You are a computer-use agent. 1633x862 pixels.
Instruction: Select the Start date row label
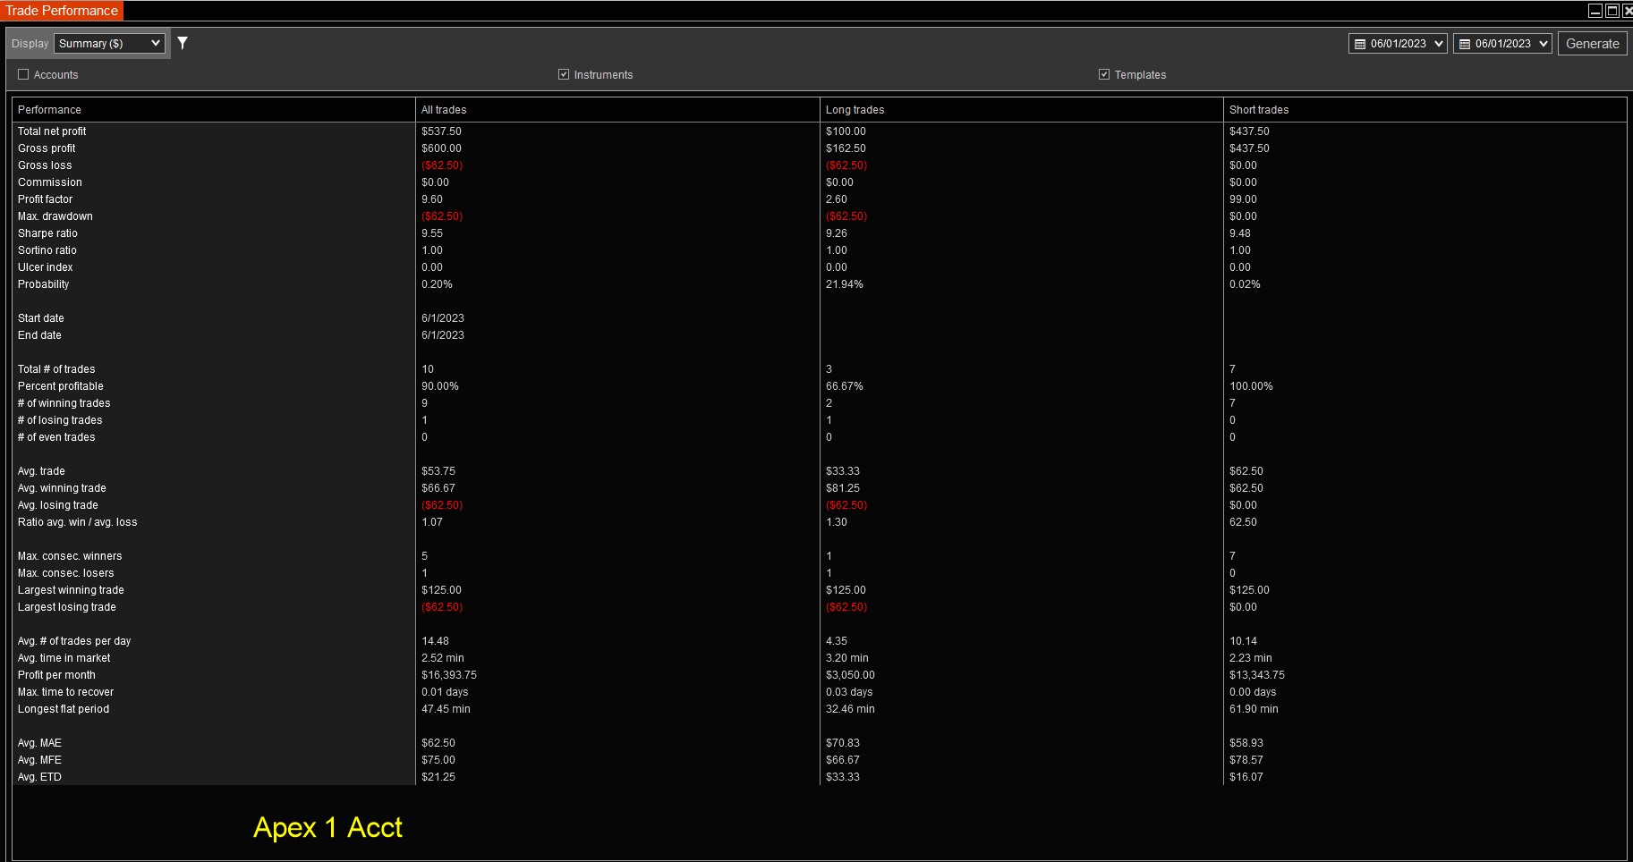[x=41, y=318]
